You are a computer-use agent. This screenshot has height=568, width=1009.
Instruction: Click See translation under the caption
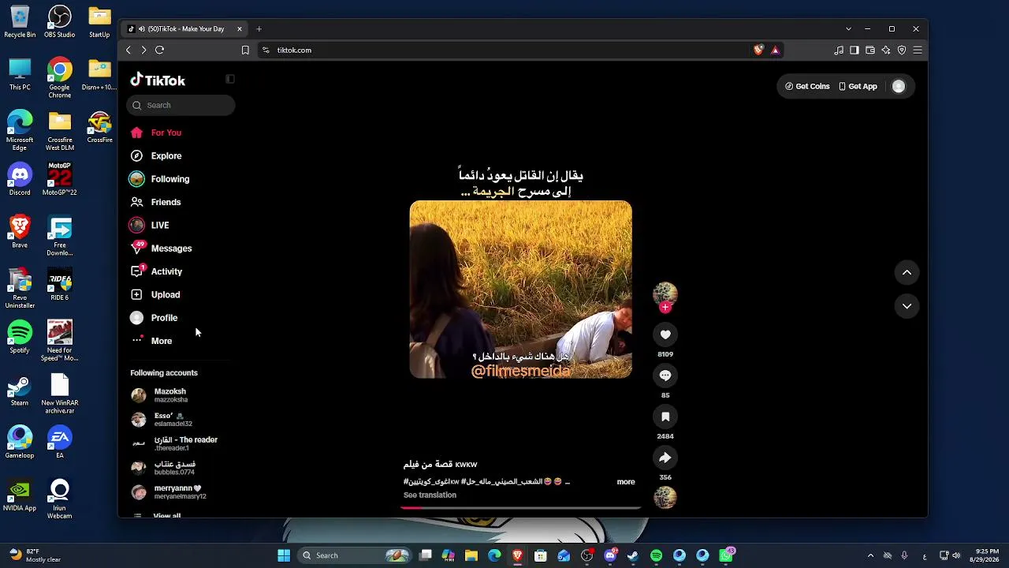[430, 495]
